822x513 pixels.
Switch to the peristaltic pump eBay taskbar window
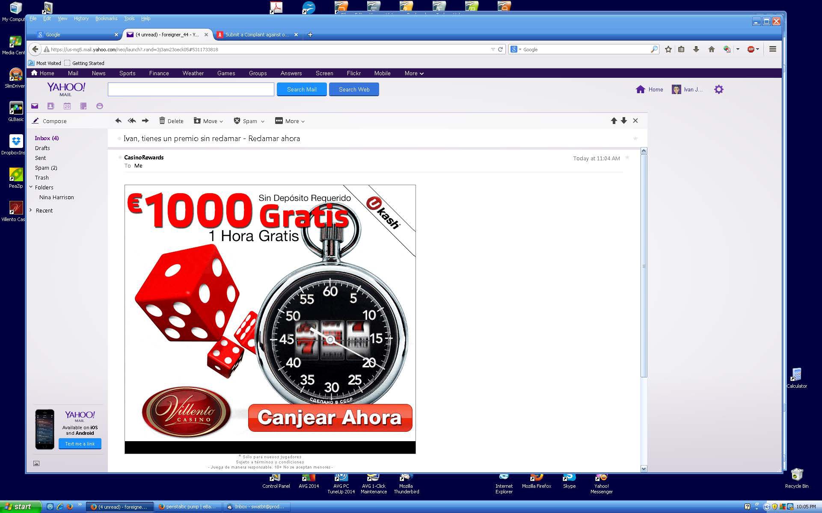pyautogui.click(x=188, y=507)
